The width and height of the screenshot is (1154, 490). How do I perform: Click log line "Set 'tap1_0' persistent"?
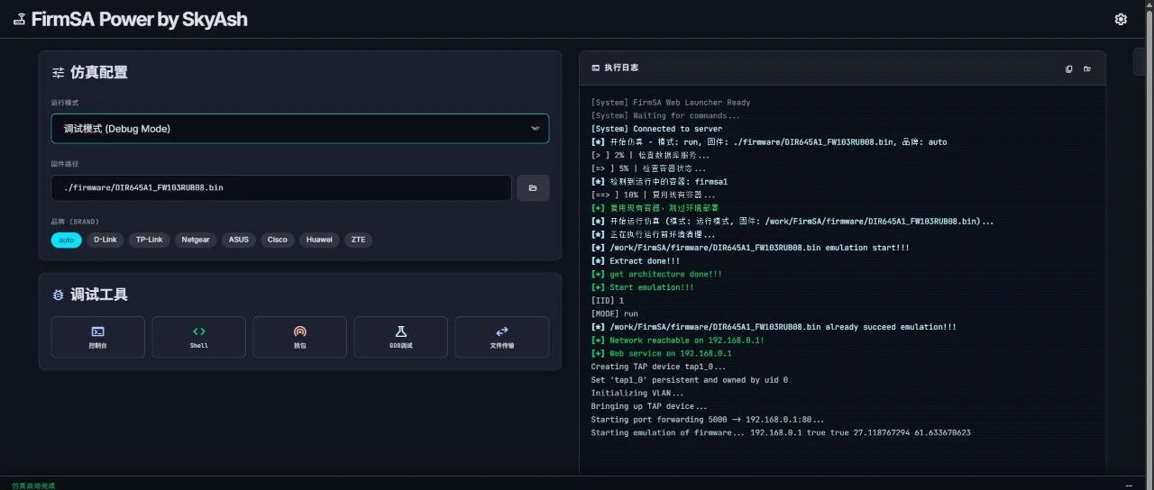coord(690,380)
